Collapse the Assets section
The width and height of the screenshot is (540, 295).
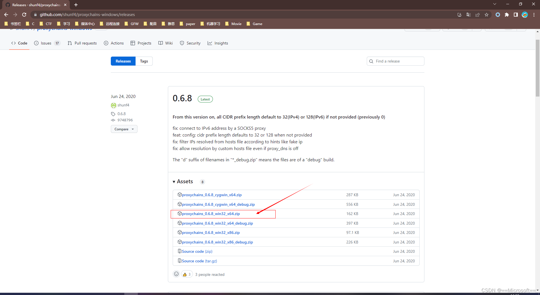[x=183, y=182]
